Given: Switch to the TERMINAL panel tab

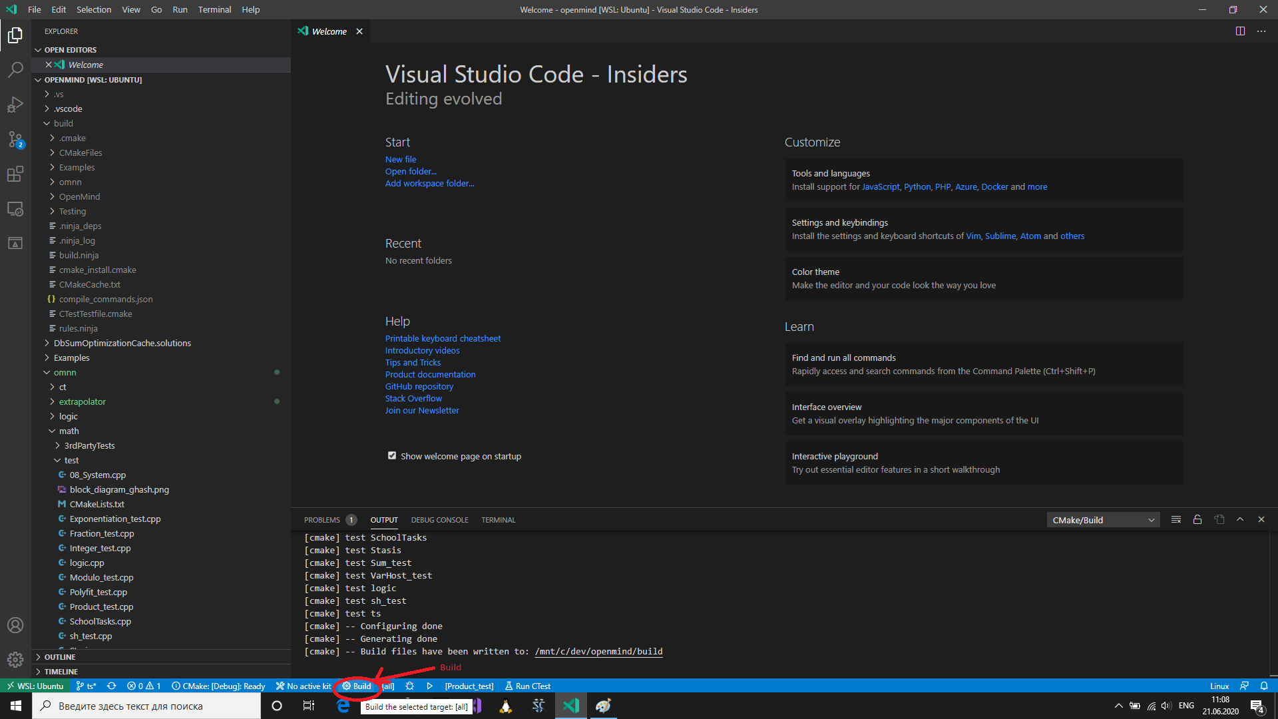Looking at the screenshot, I should tap(499, 520).
